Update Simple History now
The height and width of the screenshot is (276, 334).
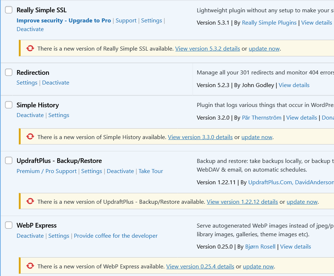click(x=257, y=137)
